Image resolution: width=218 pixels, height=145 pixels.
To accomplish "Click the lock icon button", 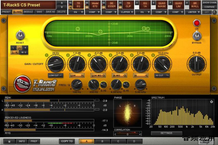I will click(9, 141).
